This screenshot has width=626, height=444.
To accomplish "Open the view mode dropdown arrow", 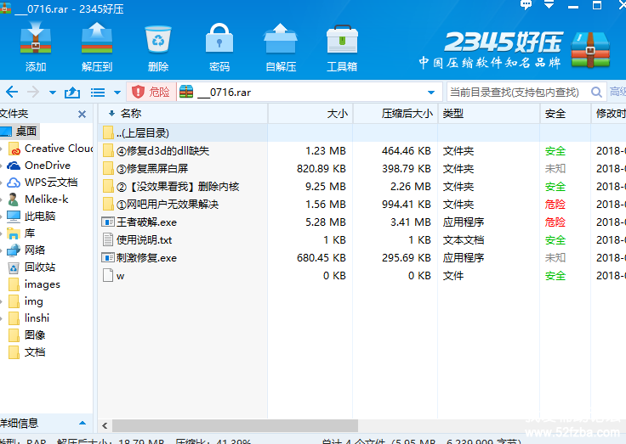I will coord(117,93).
